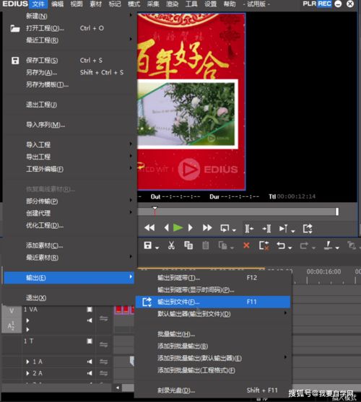
Task: Click timeline ruler at 00:00:16:00
Action: point(323,272)
